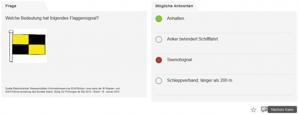
Task: Switch to the Frage tab header
Action: coord(11,6)
